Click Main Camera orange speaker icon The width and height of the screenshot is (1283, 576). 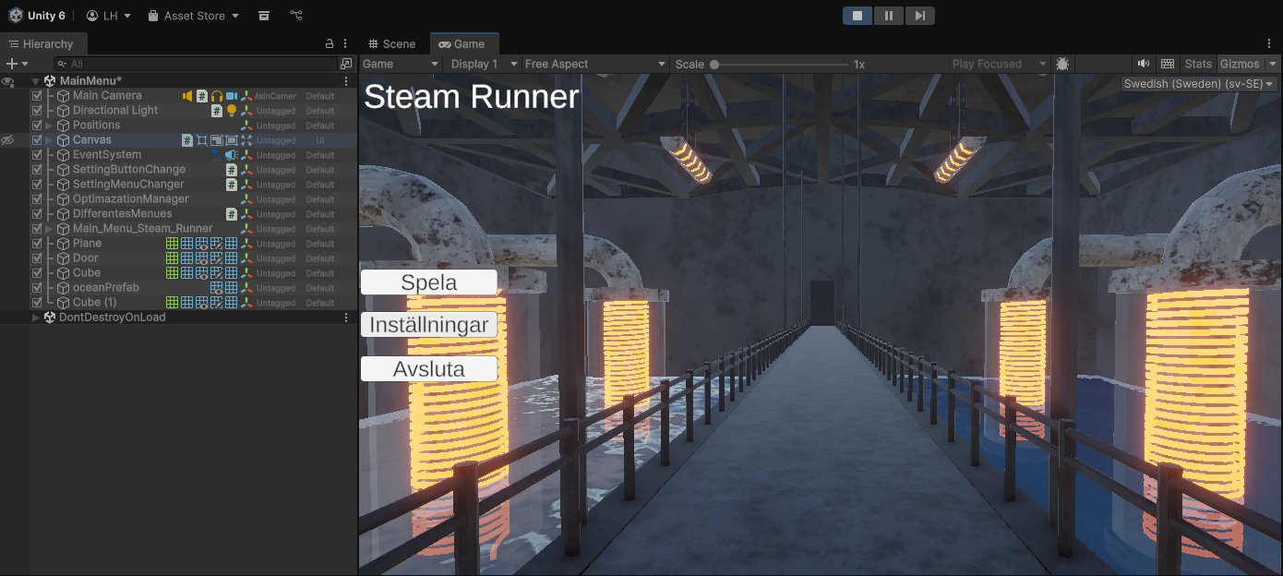187,96
